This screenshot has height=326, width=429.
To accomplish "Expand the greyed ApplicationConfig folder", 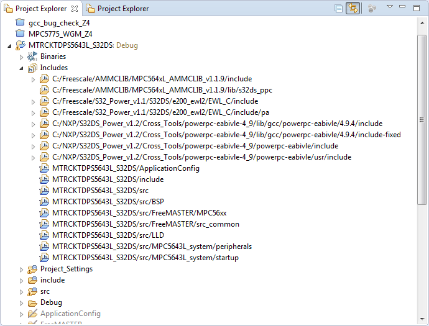I will 21,315.
